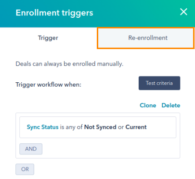Clone the current filter group
195x179 pixels.
[x=148, y=105]
